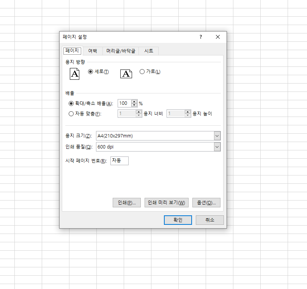The image size is (307, 289).
Task: Click the A4(210x297mm) paper size value
Action: pos(115,136)
